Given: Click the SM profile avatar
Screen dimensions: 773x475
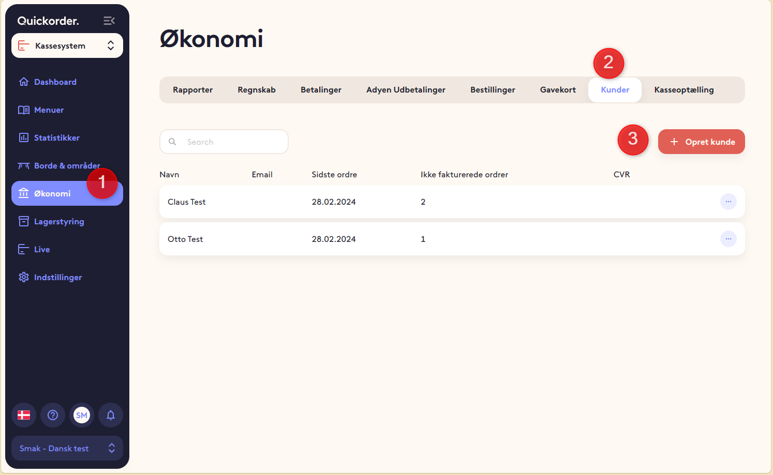Looking at the screenshot, I should click(x=82, y=415).
